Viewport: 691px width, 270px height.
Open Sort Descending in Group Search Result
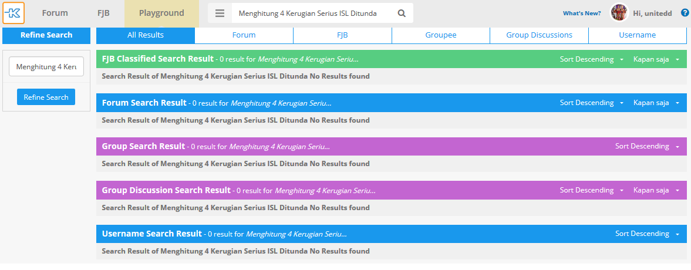pyautogui.click(x=647, y=146)
